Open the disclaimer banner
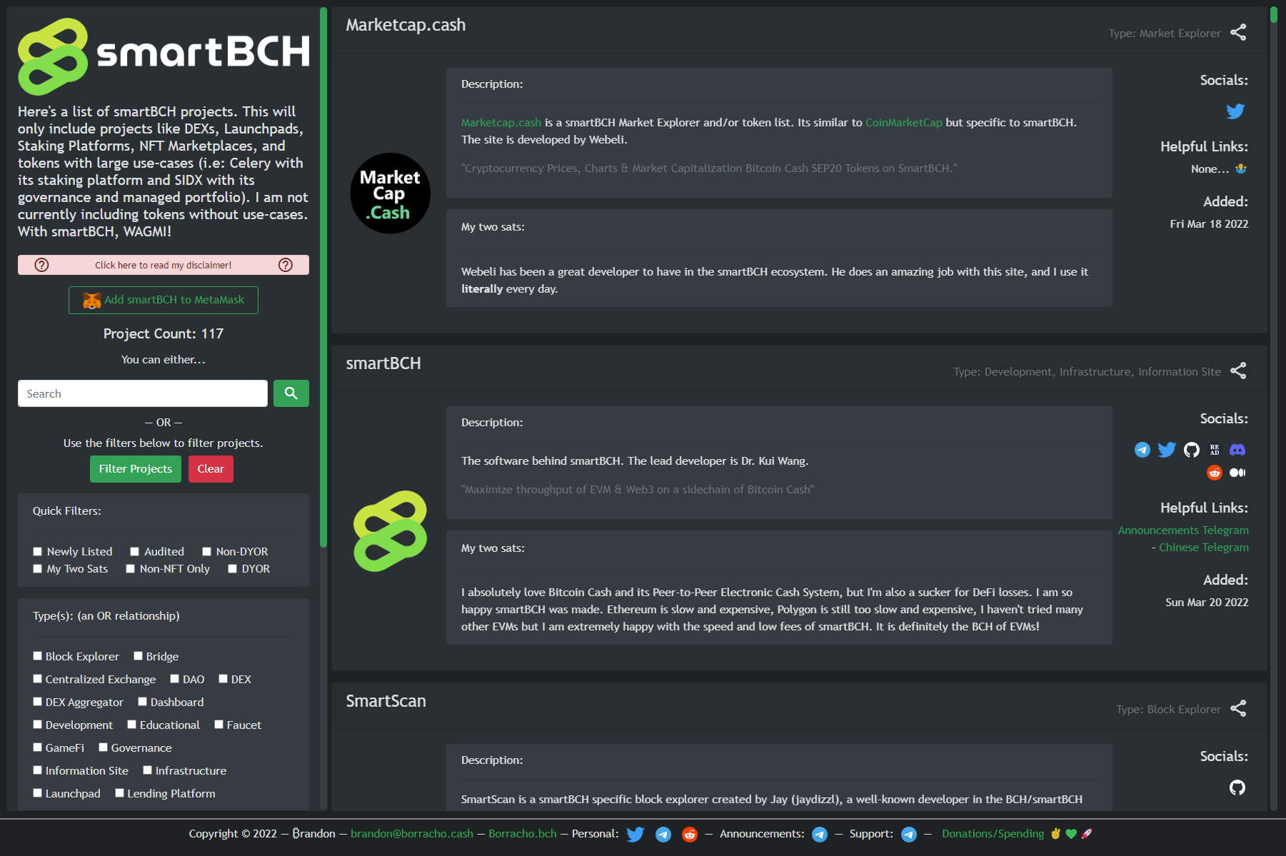 (164, 265)
